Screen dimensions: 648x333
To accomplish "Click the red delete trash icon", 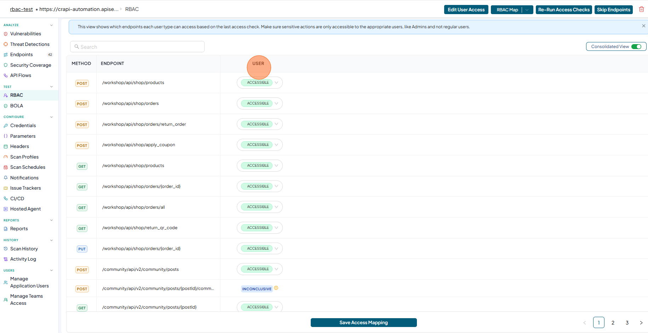I will coord(641,9).
